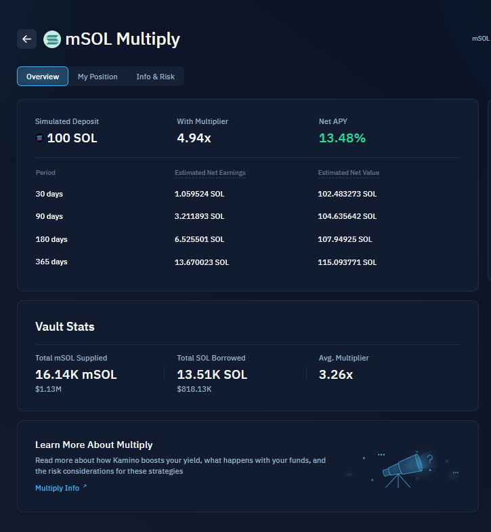Click the 3.26x average multiplier value
Viewport: 491px width, 532px height.
[336, 375]
